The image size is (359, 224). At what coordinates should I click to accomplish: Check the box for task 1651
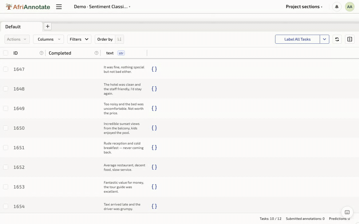6,148
